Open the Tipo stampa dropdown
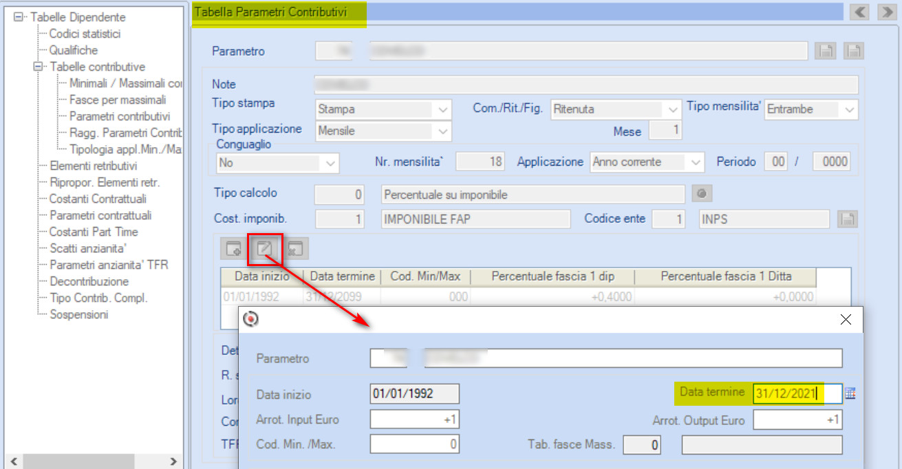Screen dimensions: 902x469 [x=442, y=109]
